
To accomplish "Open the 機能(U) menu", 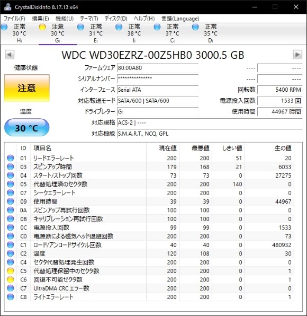I will (x=65, y=19).
